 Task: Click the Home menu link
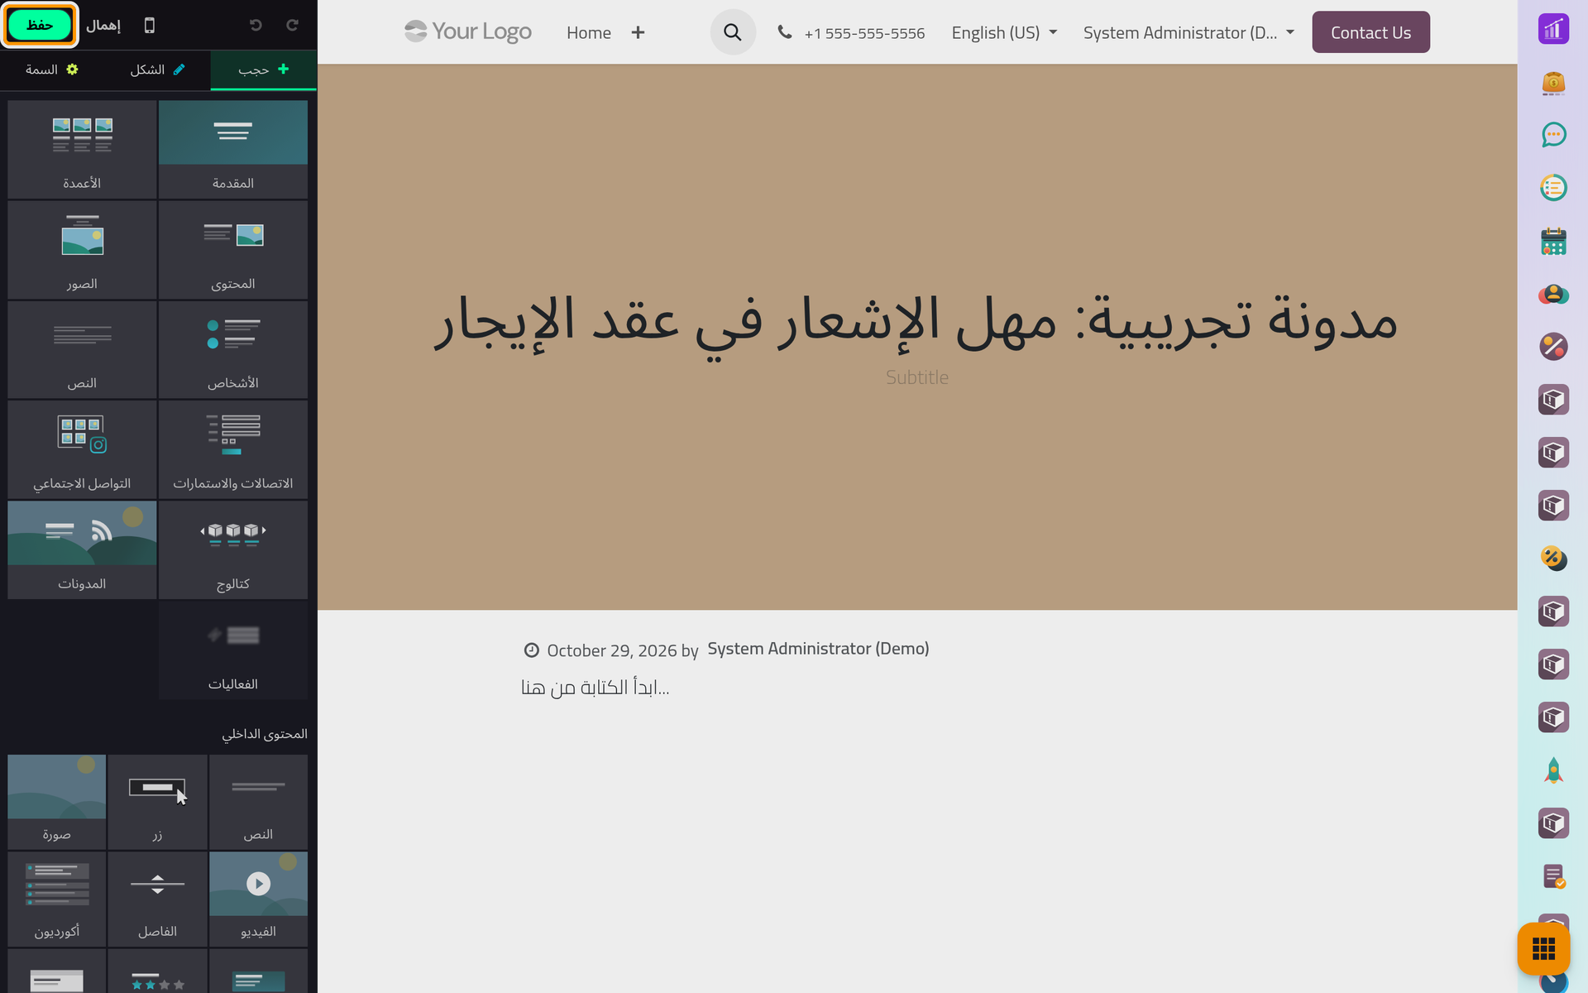pyautogui.click(x=589, y=32)
